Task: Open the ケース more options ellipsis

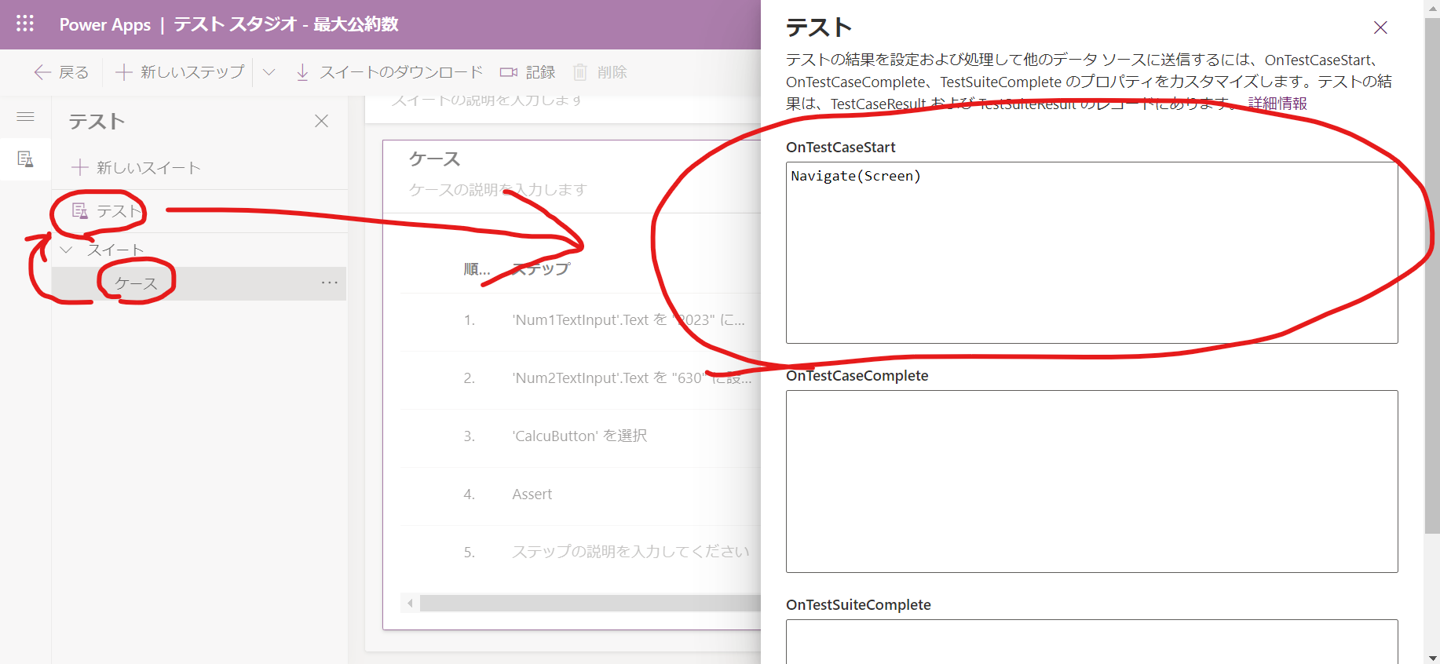Action: 330,283
